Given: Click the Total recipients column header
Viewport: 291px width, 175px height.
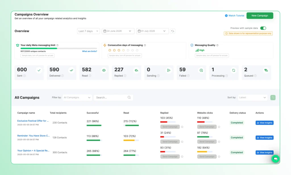Looking at the screenshot, I should pyautogui.click(x=58, y=113).
